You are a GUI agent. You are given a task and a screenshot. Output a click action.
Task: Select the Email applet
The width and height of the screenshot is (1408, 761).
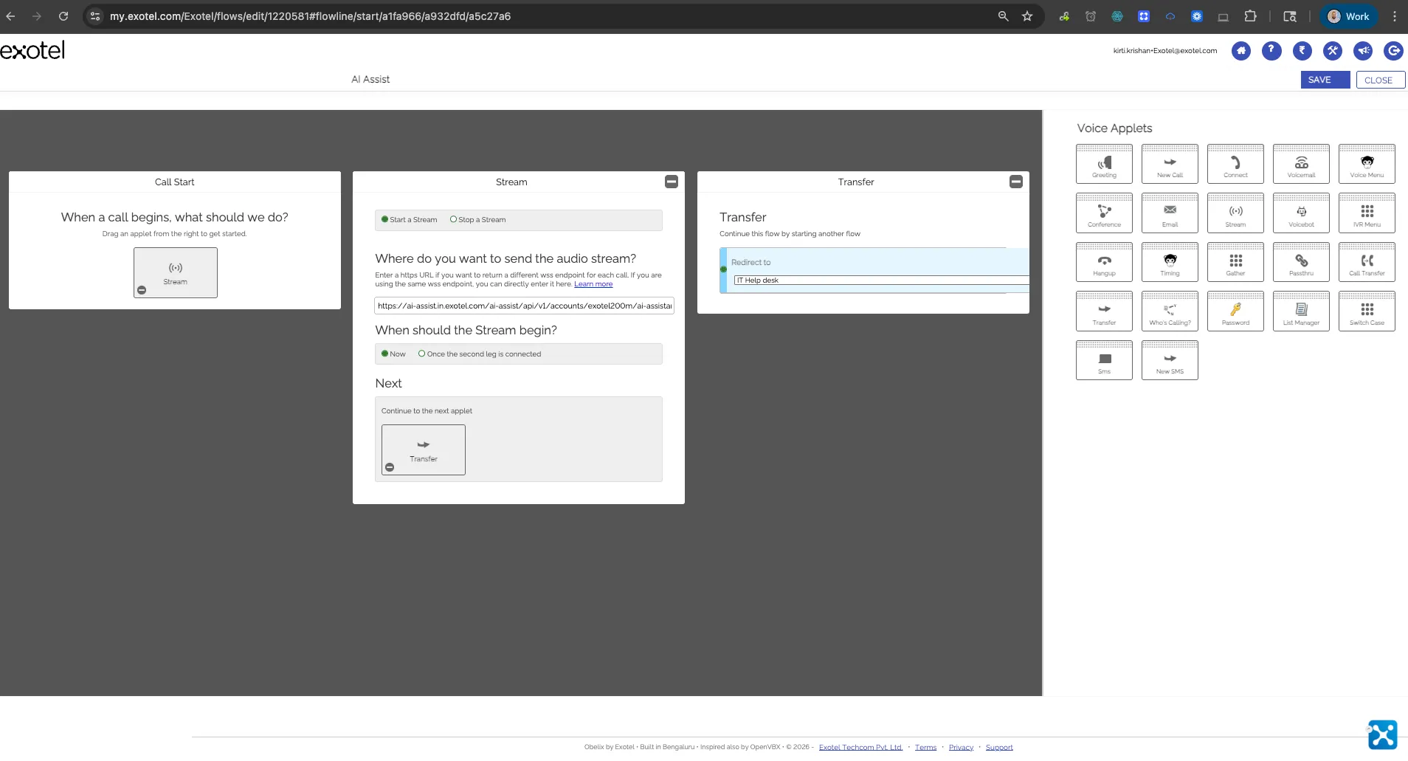click(1170, 213)
